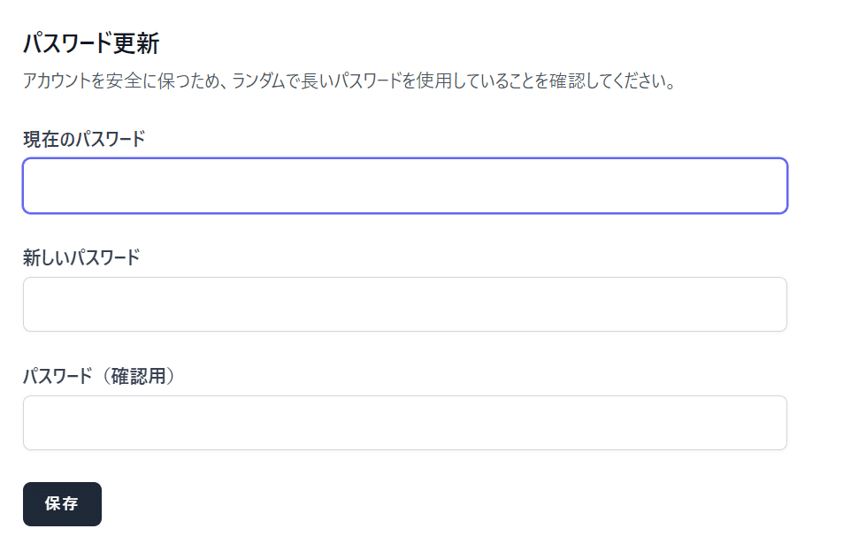Image resolution: width=851 pixels, height=544 pixels.
Task: Click the account safety description text
Action: (349, 80)
